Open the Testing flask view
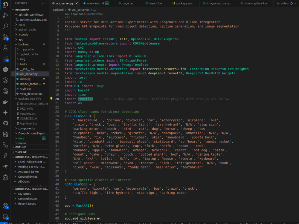Screen dimensions: 299x224 pyautogui.click(x=5, y=48)
